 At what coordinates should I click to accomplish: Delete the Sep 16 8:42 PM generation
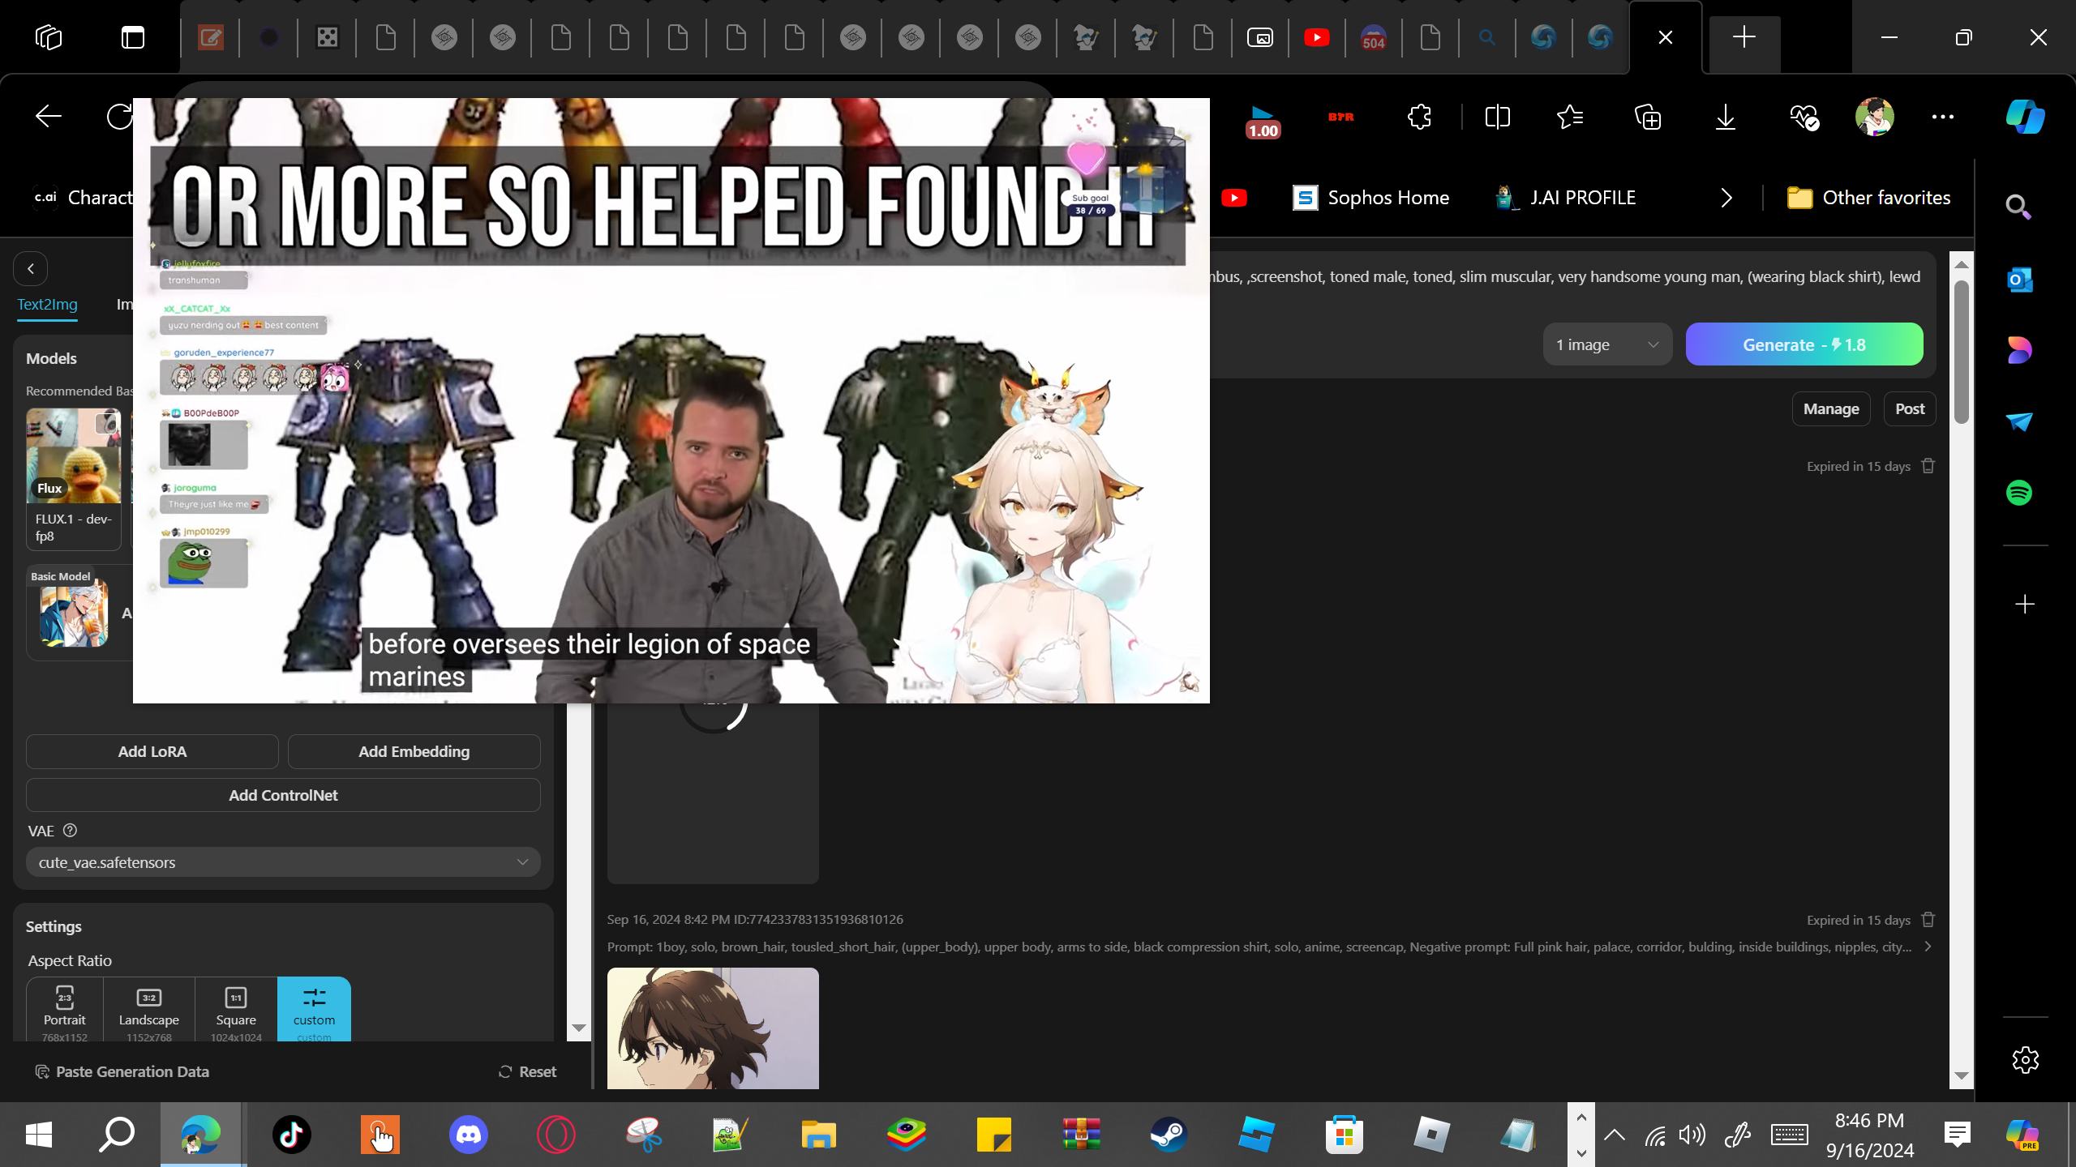pyautogui.click(x=1928, y=920)
